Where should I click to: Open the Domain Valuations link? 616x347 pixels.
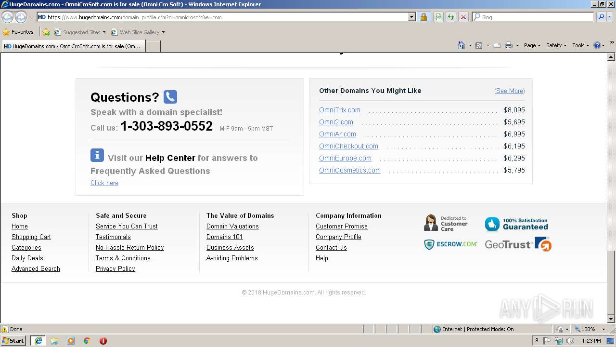[232, 226]
